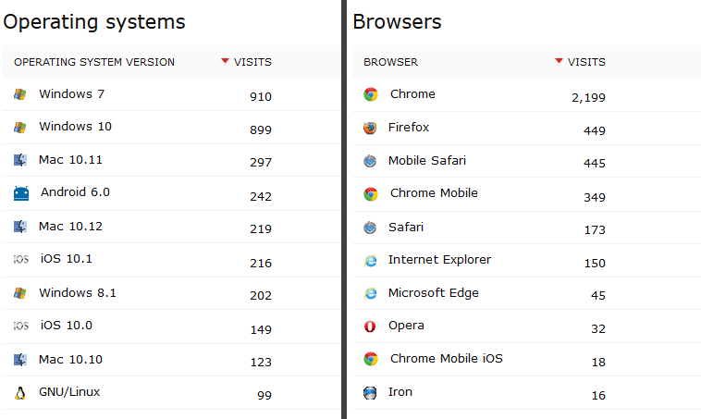Screen dimensions: 701x419
Task: Click the Browser column header
Action: (390, 63)
